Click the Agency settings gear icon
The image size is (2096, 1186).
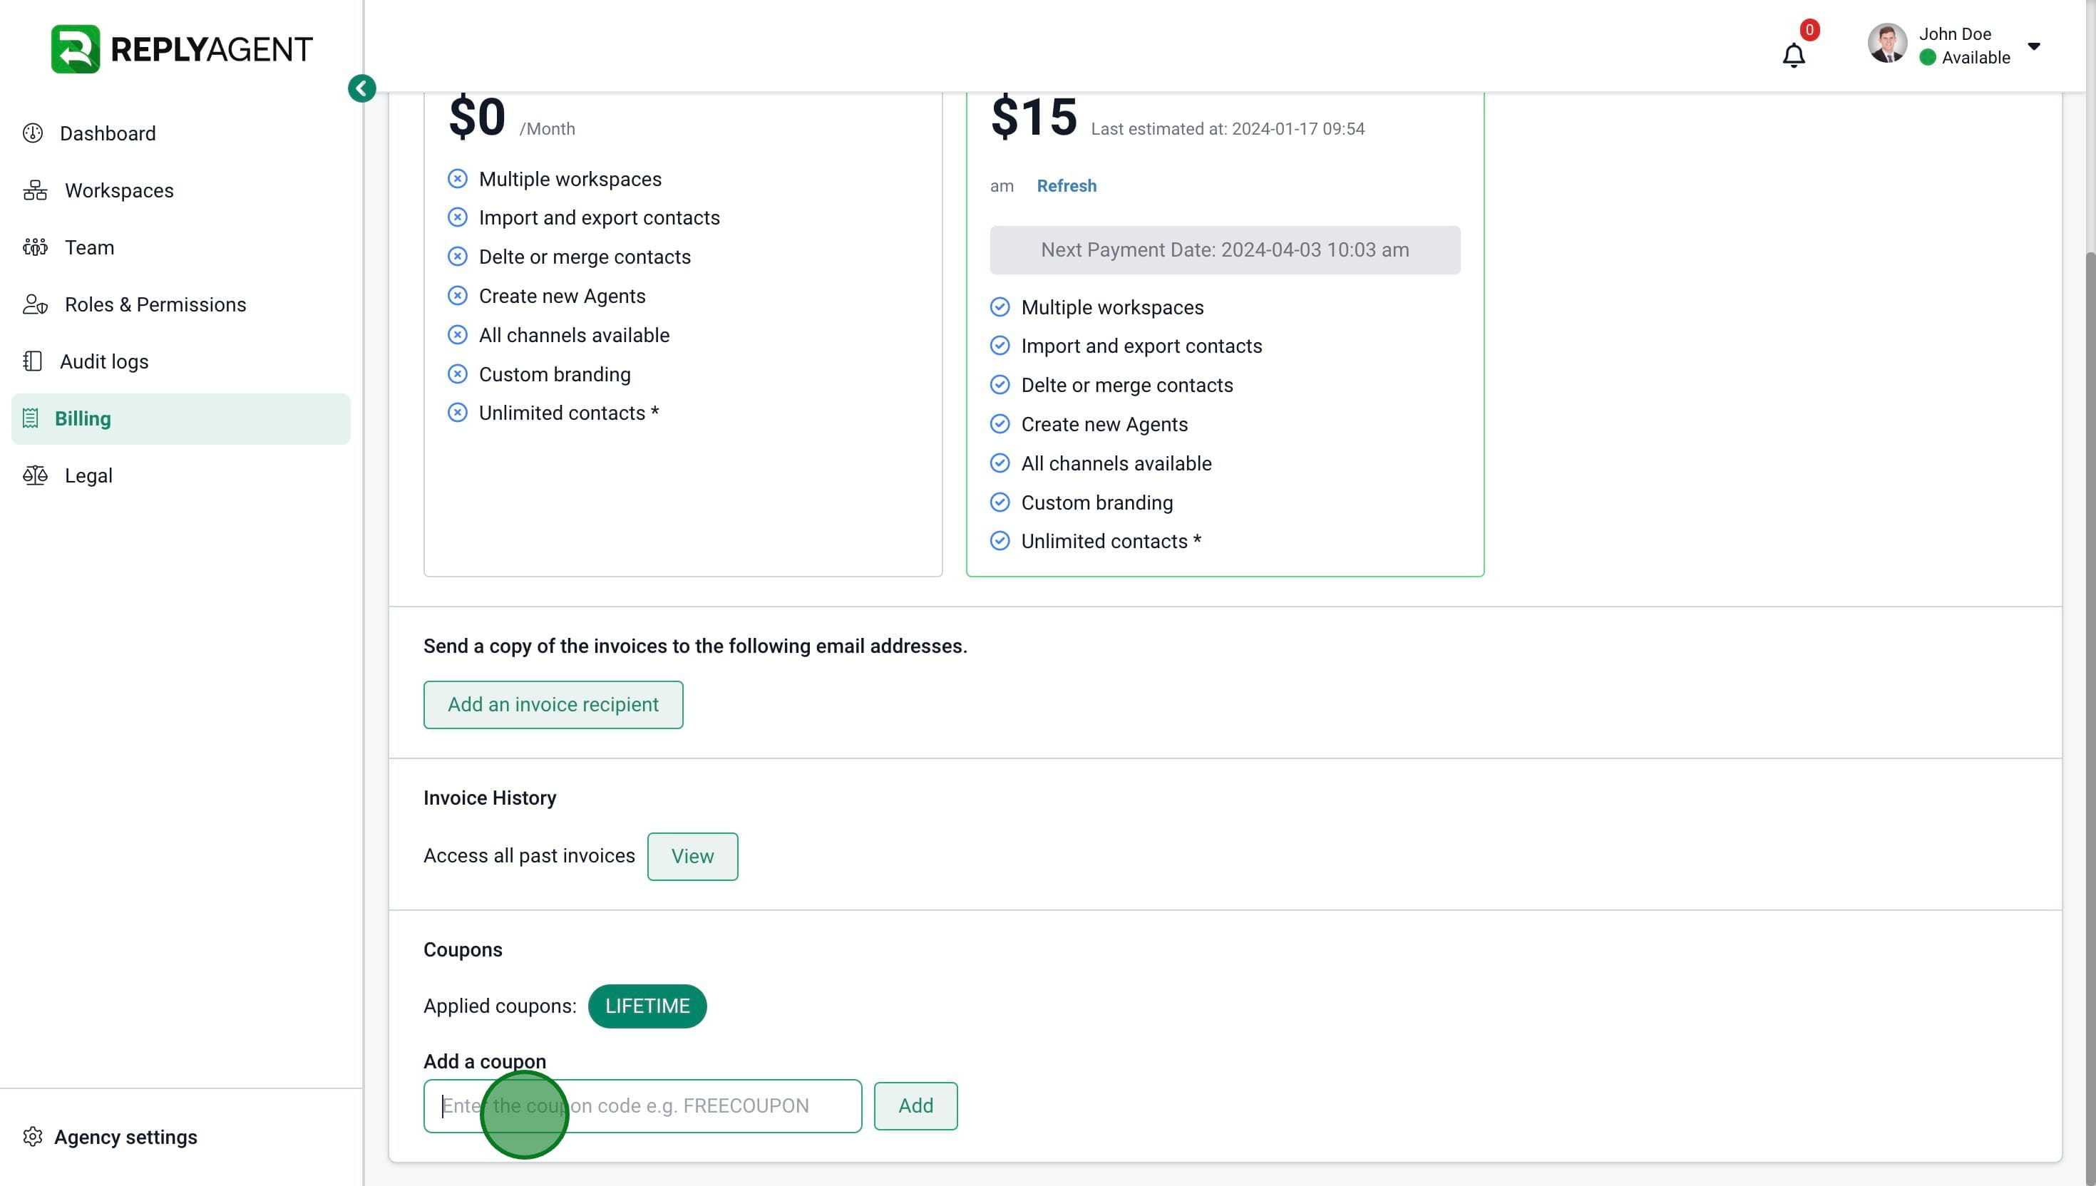pos(33,1137)
